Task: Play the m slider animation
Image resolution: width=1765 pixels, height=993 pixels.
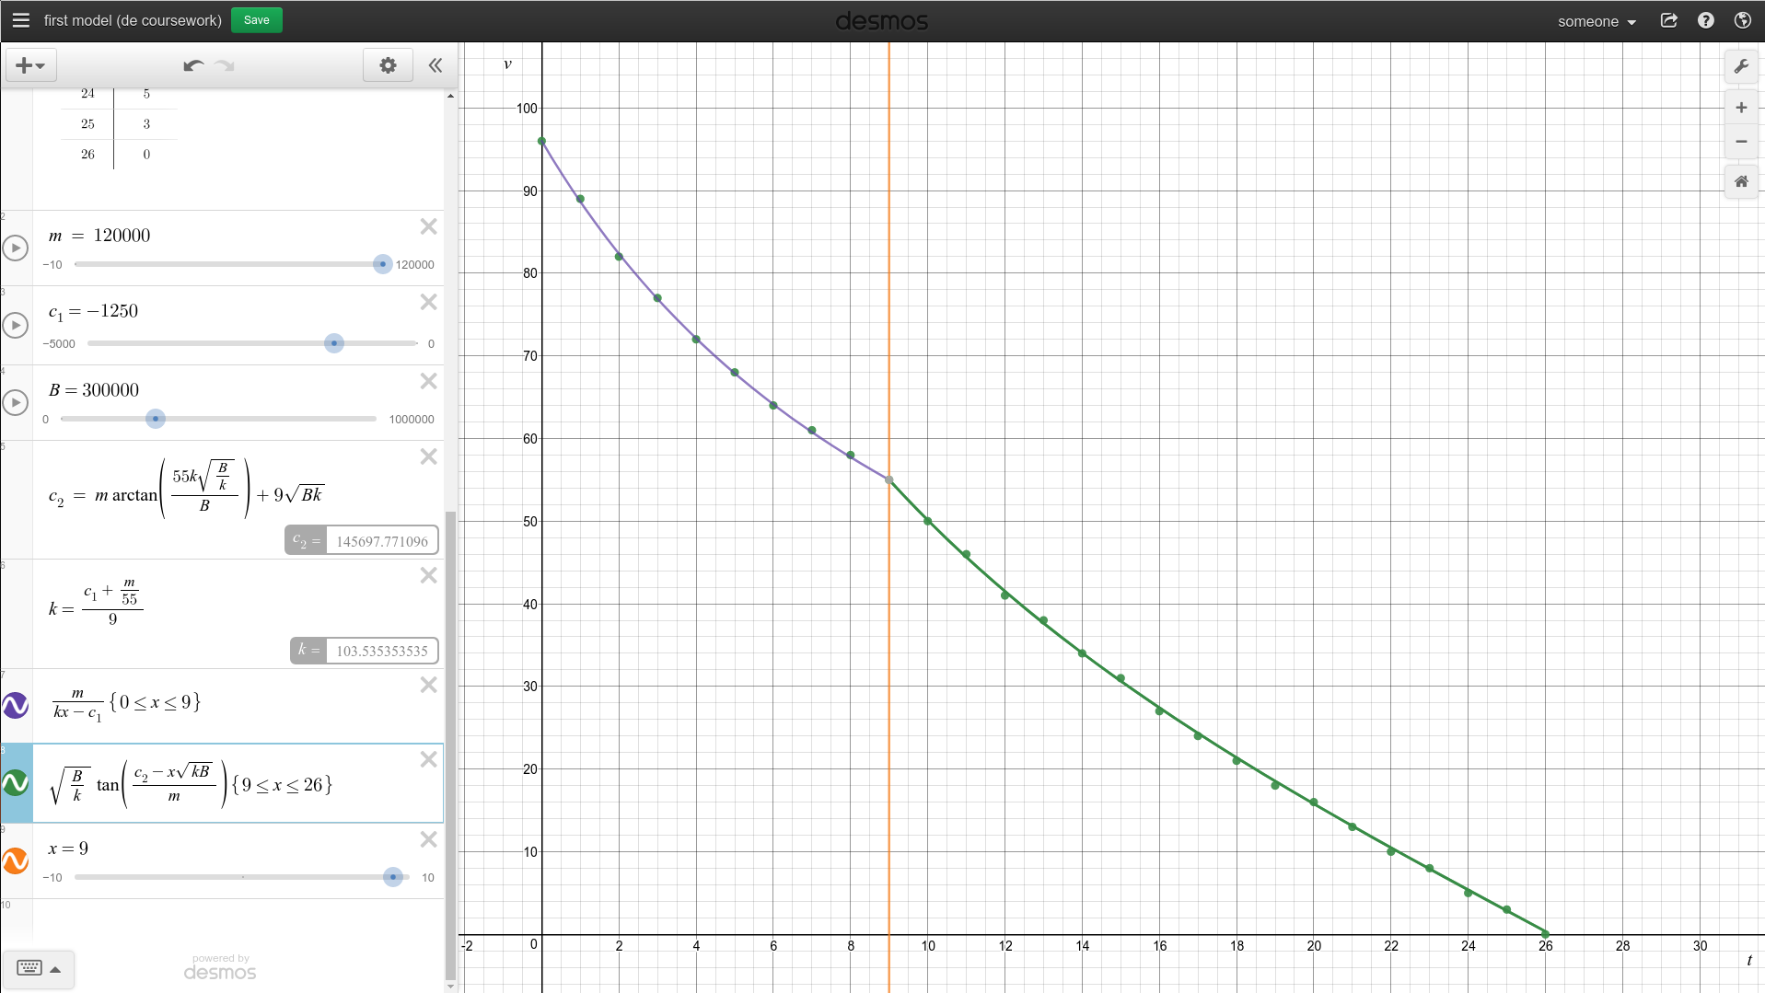Action: 16,248
